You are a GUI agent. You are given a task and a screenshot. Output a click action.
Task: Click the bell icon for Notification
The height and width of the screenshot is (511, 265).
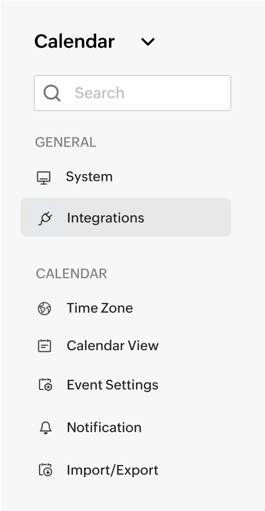coord(45,427)
